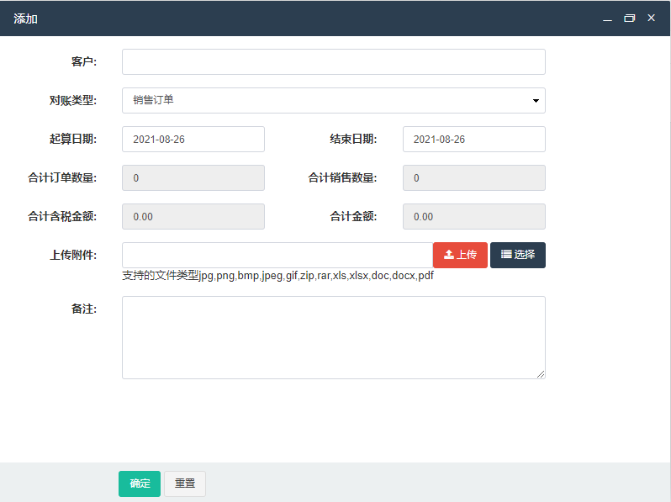
Task: Click the supported file types hint text
Action: point(277,276)
